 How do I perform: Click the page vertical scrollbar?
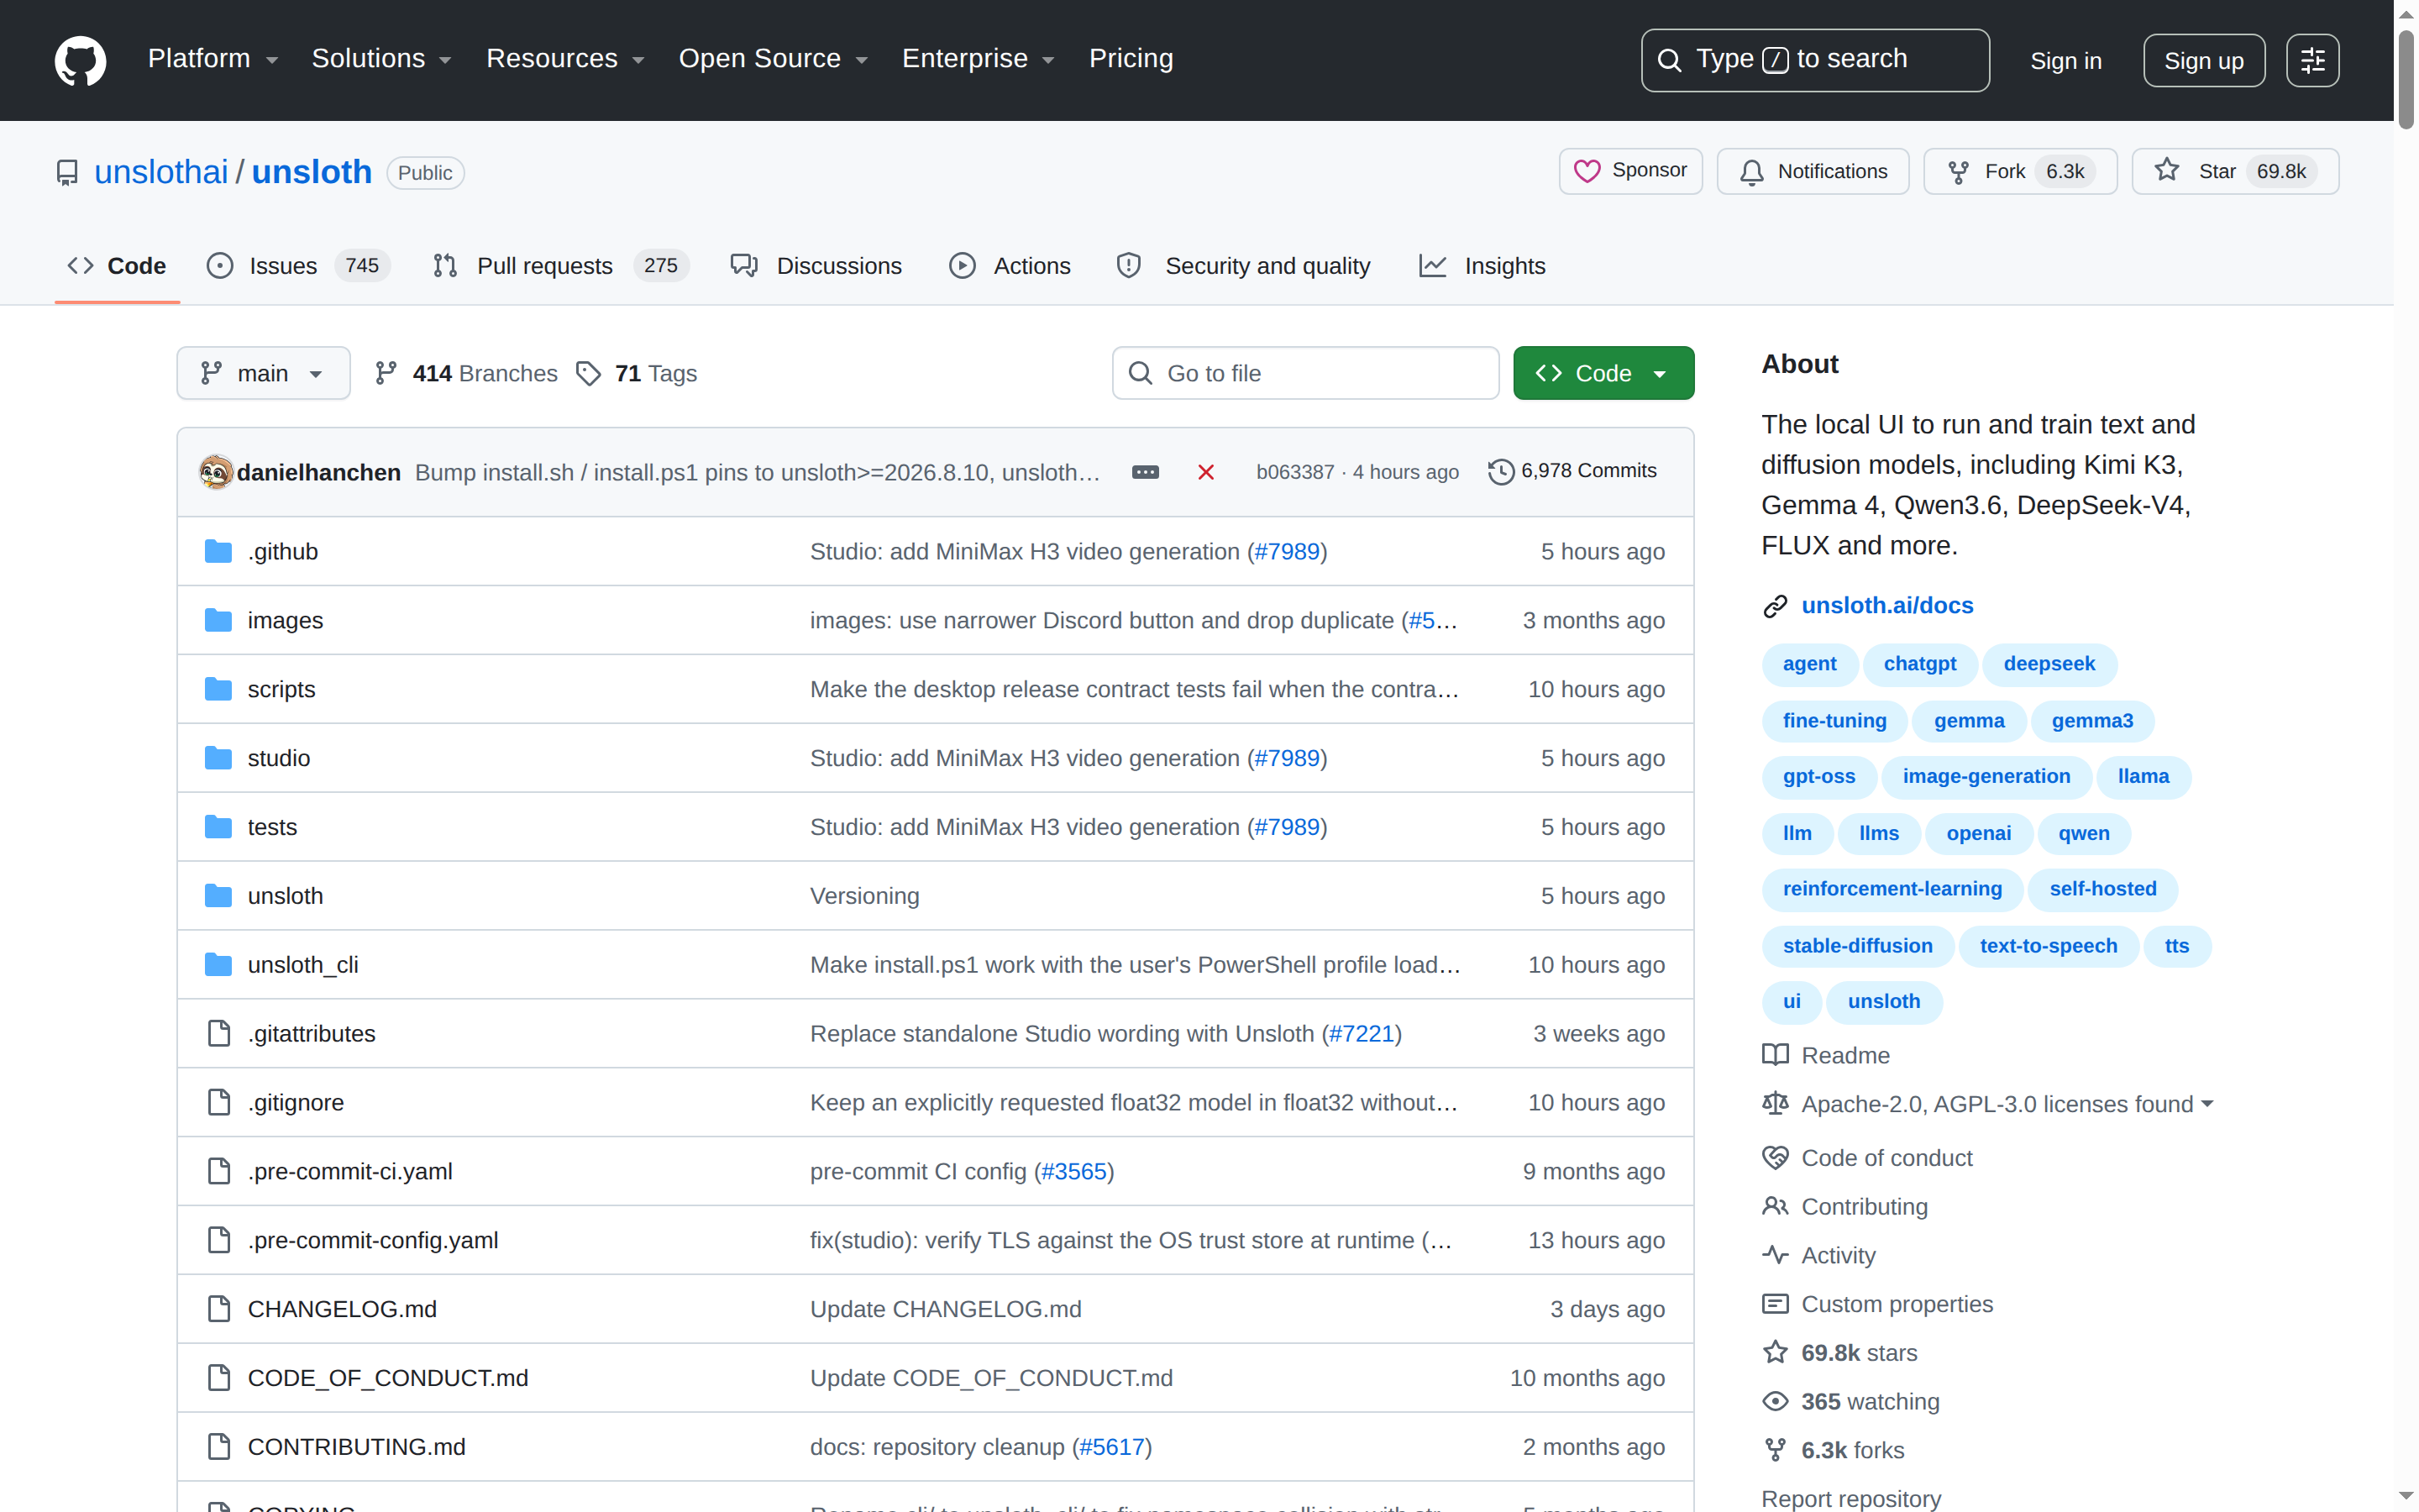click(x=2406, y=80)
